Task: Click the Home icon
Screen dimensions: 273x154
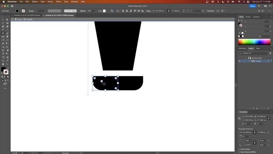Action: tap(12, 6)
